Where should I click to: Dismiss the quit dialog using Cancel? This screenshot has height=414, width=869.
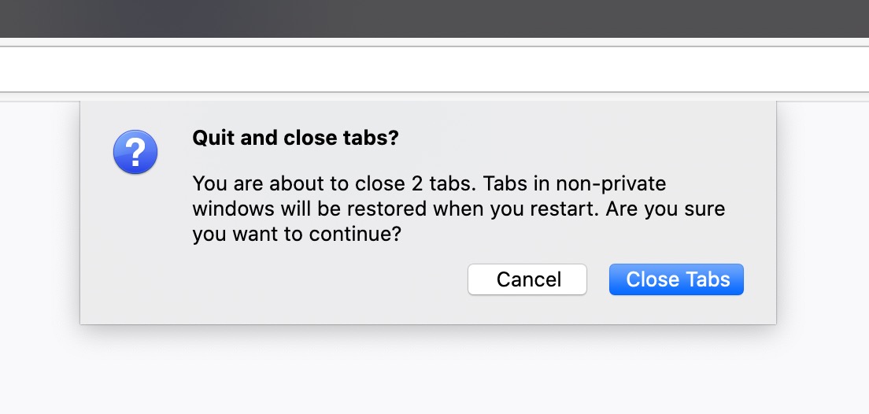coord(527,279)
